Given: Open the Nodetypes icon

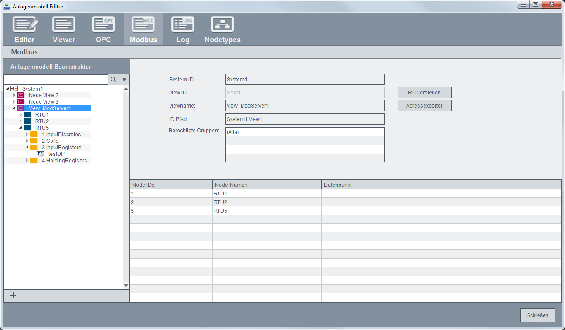Looking at the screenshot, I should [x=222, y=25].
